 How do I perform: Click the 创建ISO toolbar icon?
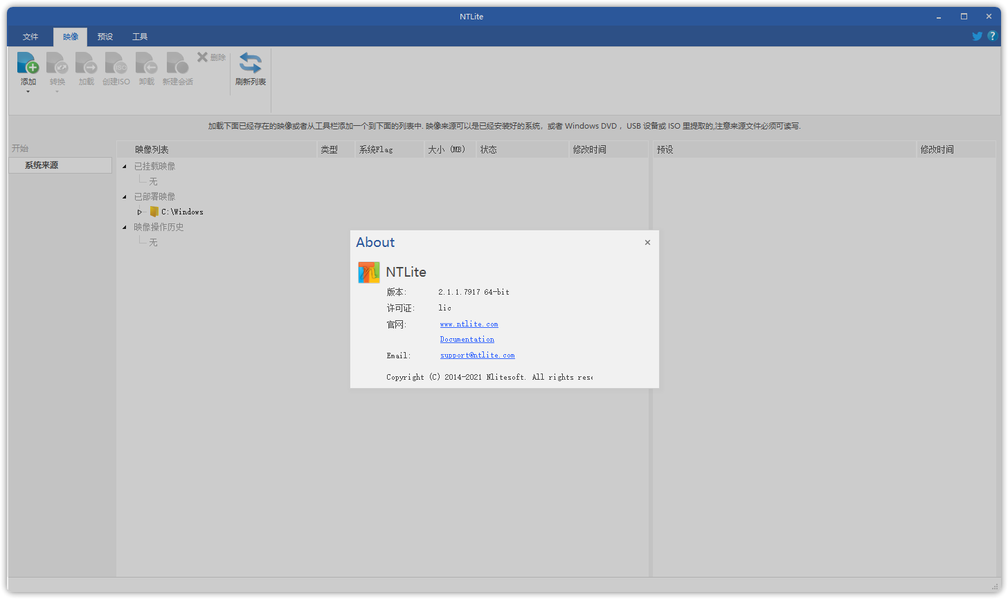coord(116,63)
